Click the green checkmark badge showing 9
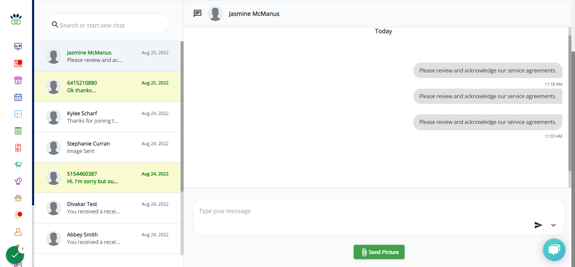 click(x=15, y=255)
